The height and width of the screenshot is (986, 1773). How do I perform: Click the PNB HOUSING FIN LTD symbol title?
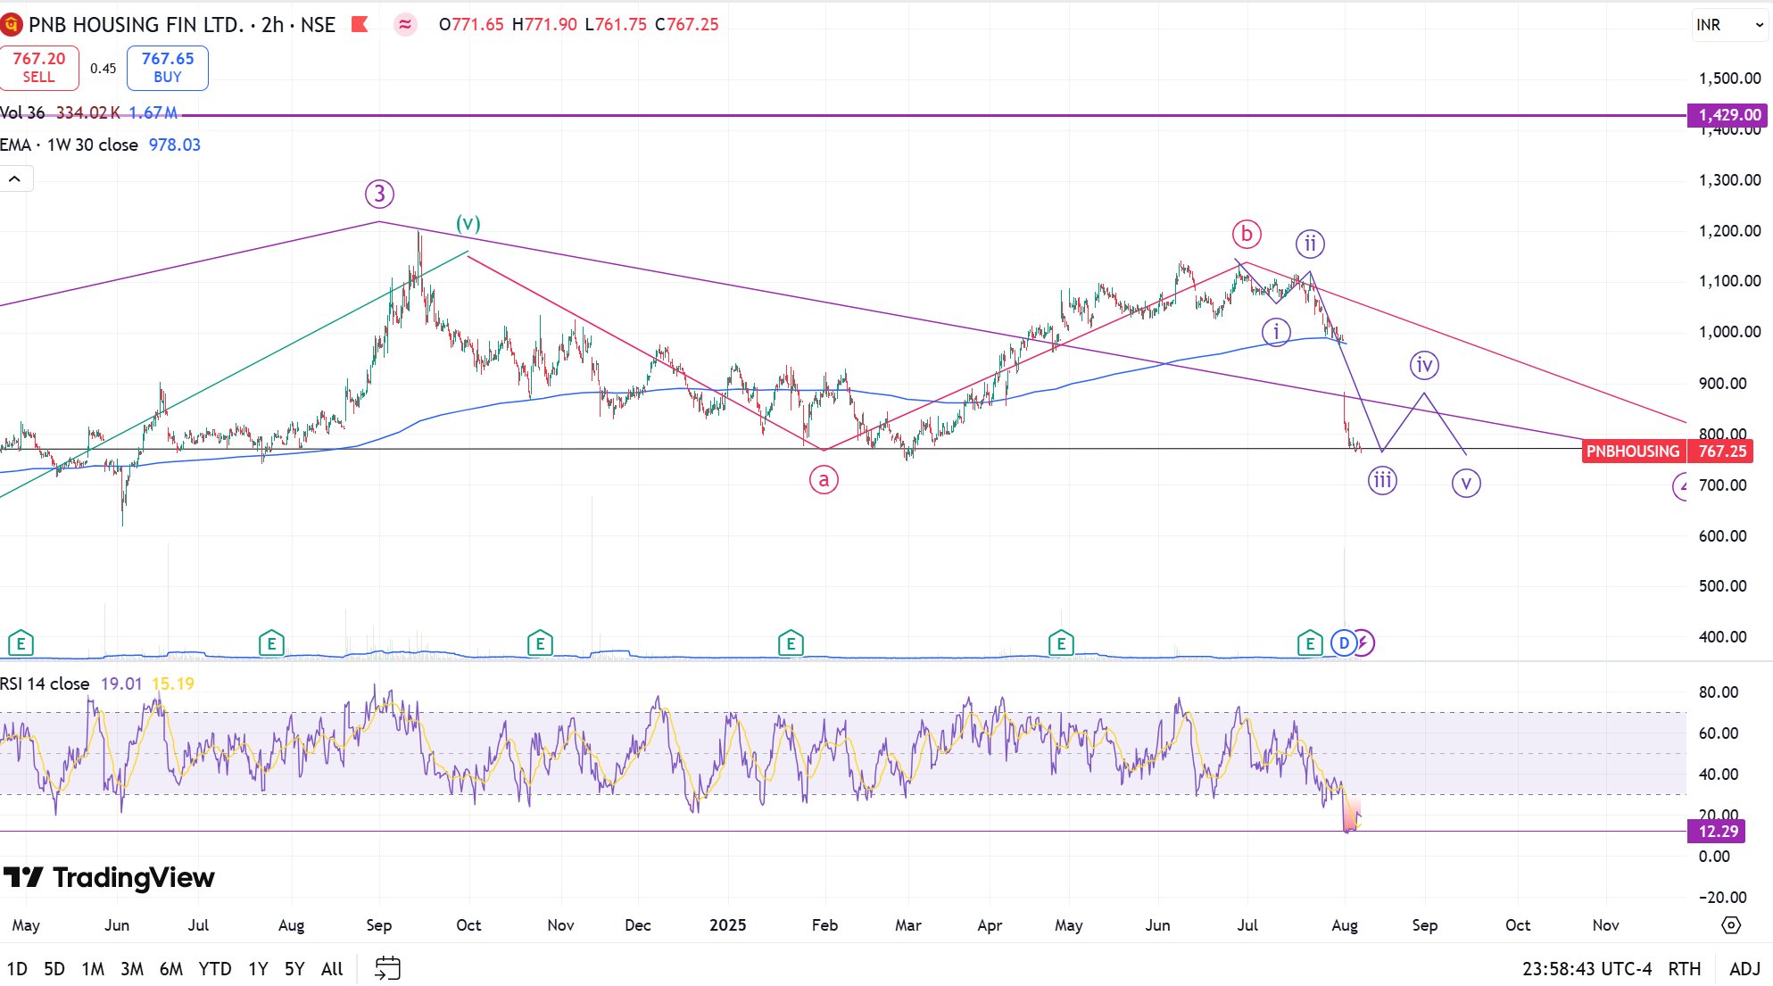point(136,25)
